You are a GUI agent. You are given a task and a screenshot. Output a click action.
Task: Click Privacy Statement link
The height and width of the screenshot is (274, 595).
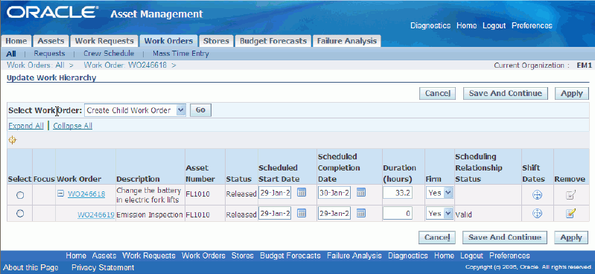tap(103, 267)
